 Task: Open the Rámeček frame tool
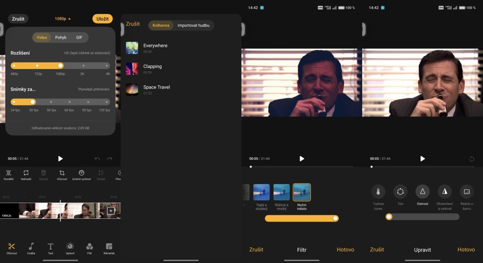pos(109,247)
